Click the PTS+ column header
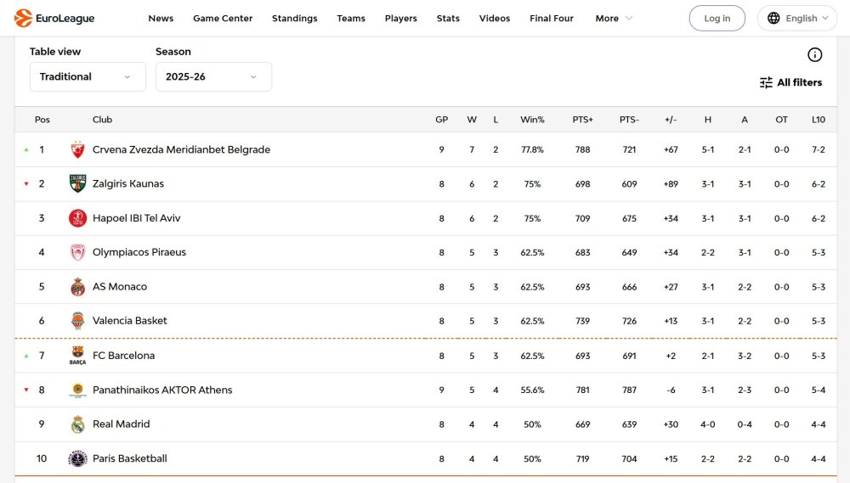This screenshot has height=483, width=850. click(x=583, y=120)
